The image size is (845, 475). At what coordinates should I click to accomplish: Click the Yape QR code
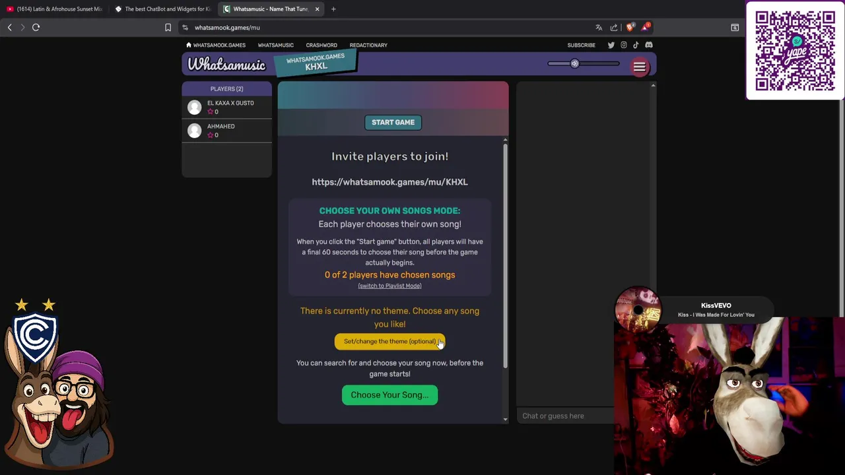click(795, 50)
